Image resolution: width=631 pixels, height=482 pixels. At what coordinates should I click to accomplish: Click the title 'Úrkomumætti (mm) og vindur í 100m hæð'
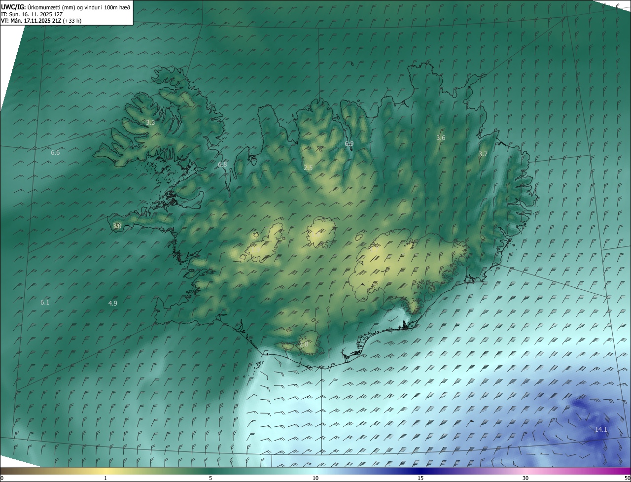(79, 7)
